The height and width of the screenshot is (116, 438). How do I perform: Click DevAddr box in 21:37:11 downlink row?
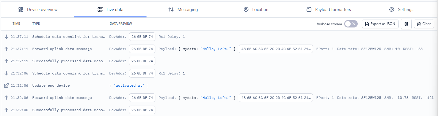pyautogui.click(x=142, y=37)
